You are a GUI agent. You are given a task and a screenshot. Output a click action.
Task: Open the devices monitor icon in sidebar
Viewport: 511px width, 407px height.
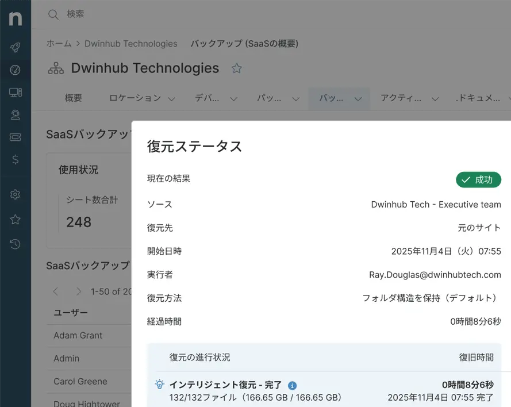[x=16, y=92]
